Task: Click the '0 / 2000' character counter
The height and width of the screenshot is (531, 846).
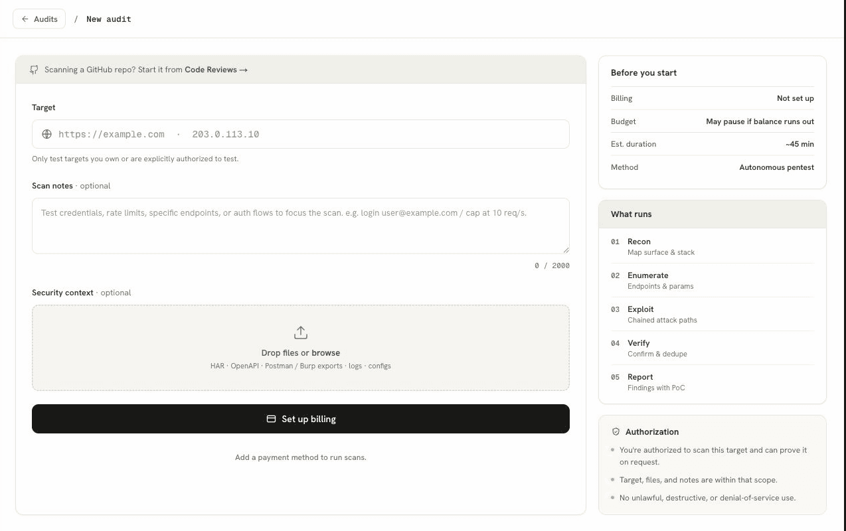Action: pos(552,265)
